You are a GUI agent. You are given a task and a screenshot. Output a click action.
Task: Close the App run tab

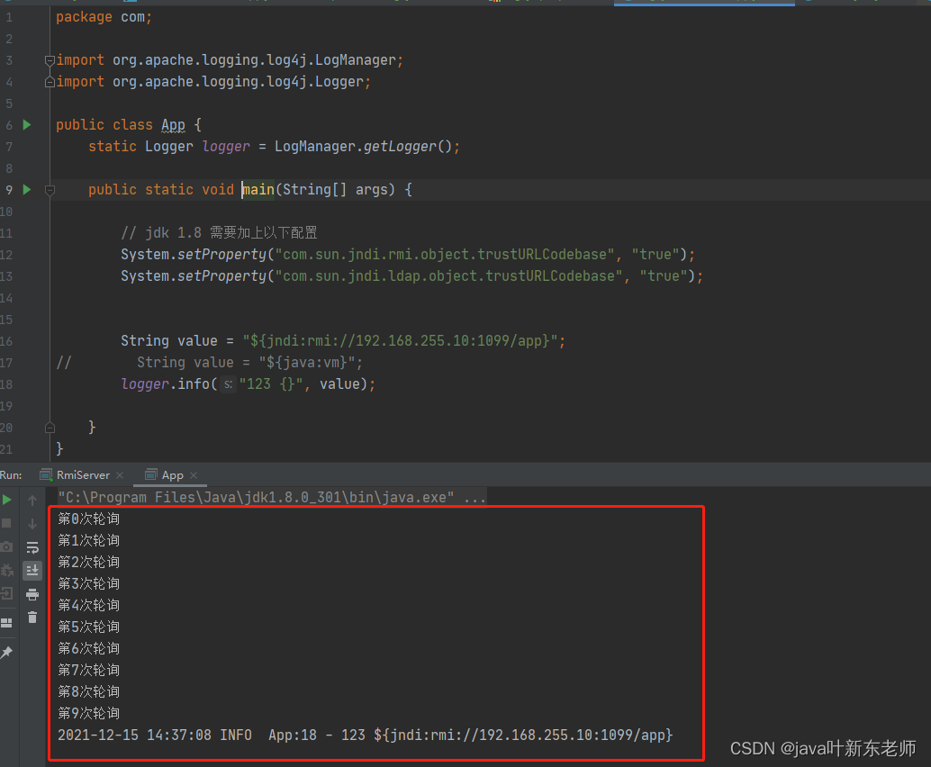pyautogui.click(x=194, y=475)
